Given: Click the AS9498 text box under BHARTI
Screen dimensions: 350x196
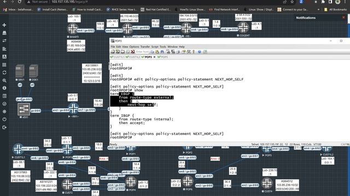Looking at the screenshot, I should (x=76, y=46).
